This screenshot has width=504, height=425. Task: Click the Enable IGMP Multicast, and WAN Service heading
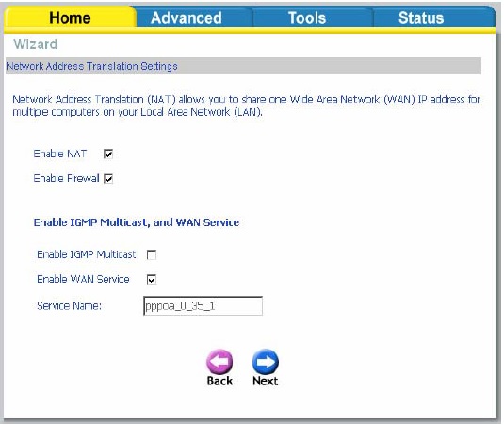tap(137, 222)
